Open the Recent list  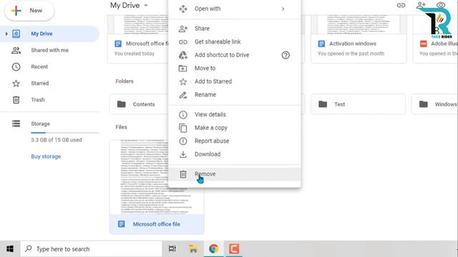point(39,66)
